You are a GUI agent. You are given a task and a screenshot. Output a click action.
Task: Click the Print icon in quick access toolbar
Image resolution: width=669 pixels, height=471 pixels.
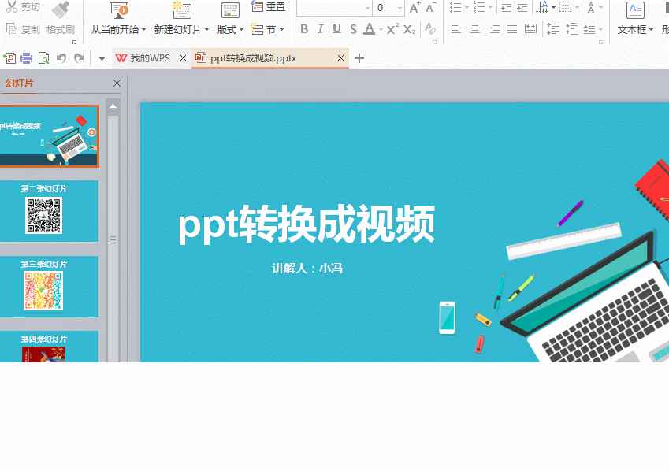pos(27,58)
